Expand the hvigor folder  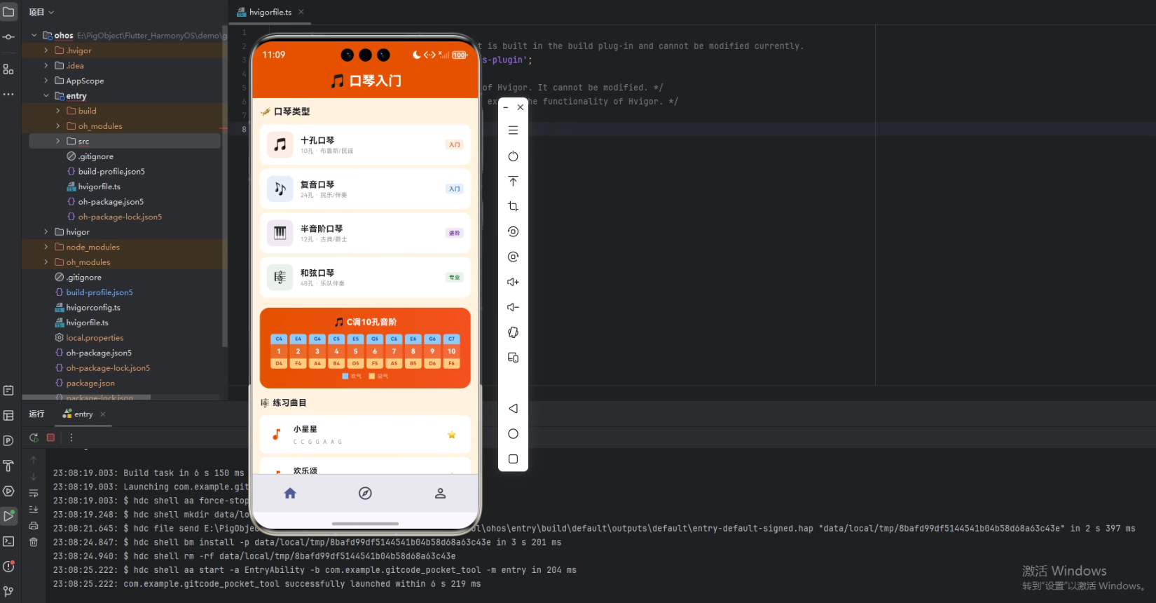pos(46,232)
